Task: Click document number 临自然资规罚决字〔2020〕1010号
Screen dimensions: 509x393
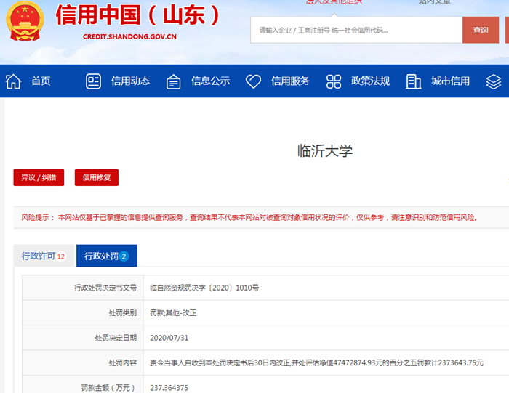Action: coord(204,288)
